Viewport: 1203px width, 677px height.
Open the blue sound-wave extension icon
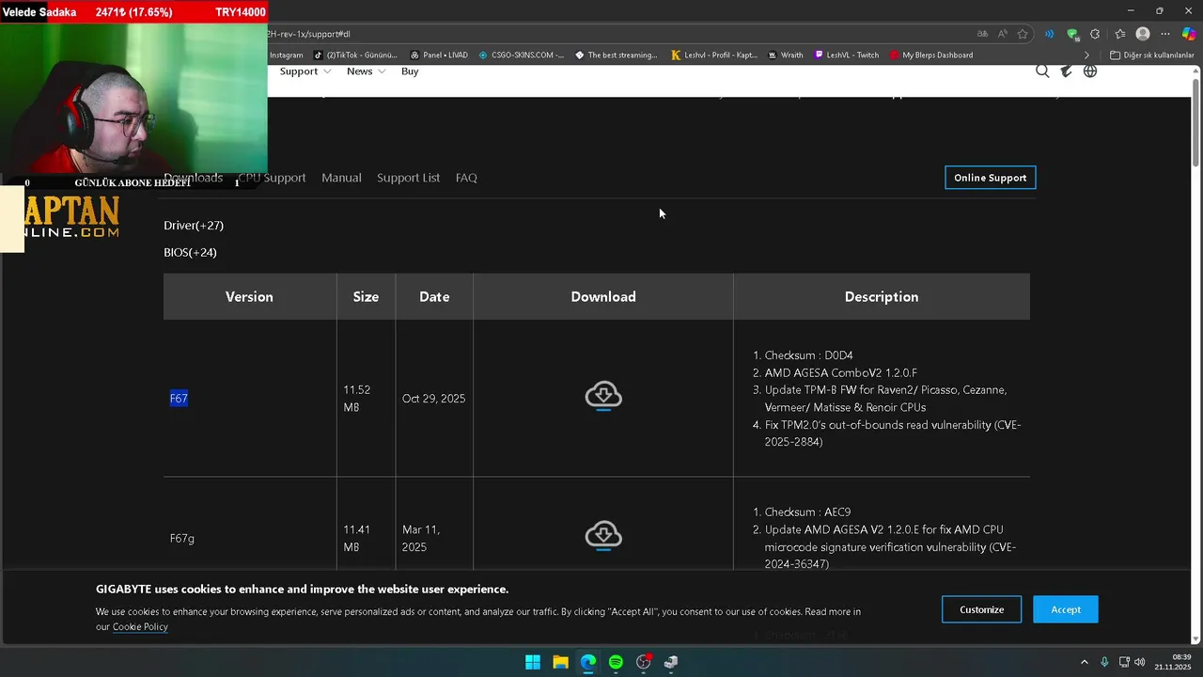point(1049,34)
